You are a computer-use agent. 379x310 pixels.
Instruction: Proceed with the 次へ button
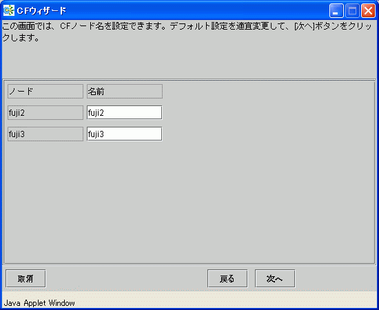[275, 278]
